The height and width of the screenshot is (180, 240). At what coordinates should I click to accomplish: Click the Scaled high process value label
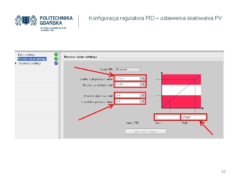(96, 79)
